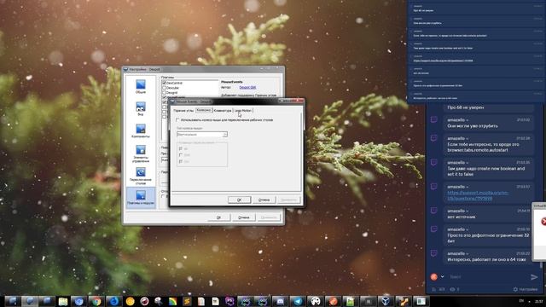
Task: Open chat Настройки gear settings
Action: click(526, 289)
